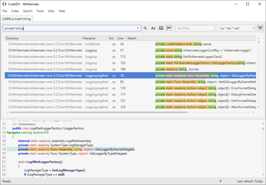Image resolution: width=266 pixels, height=185 pixels.
Task: Select the Logging.log4net line 18 result
Action: 130,76
